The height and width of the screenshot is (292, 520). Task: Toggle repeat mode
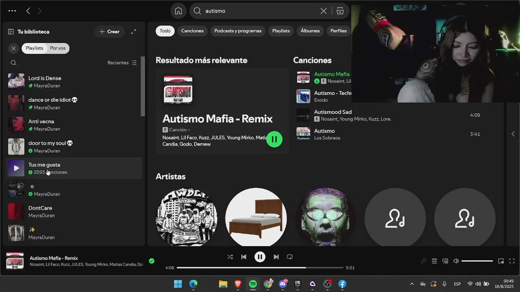coord(290,257)
